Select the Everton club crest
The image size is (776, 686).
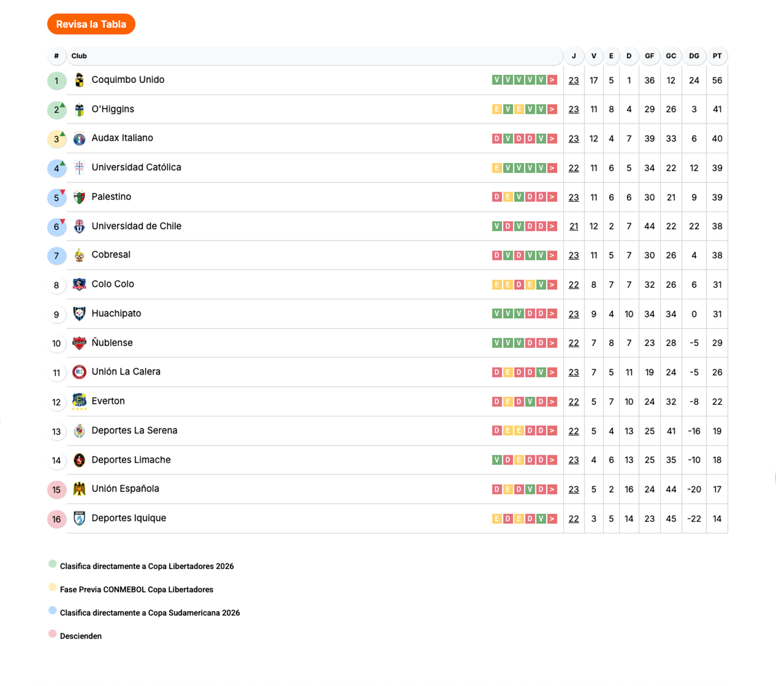pos(79,401)
